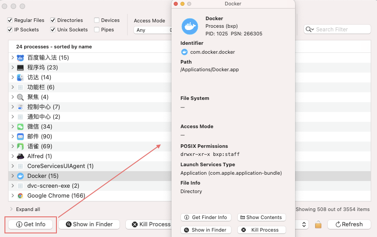Click the CoreServicesUIAgent generic icon
The height and width of the screenshot is (237, 377).
point(21,166)
